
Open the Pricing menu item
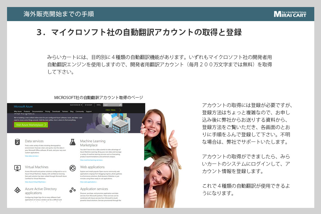47,111
